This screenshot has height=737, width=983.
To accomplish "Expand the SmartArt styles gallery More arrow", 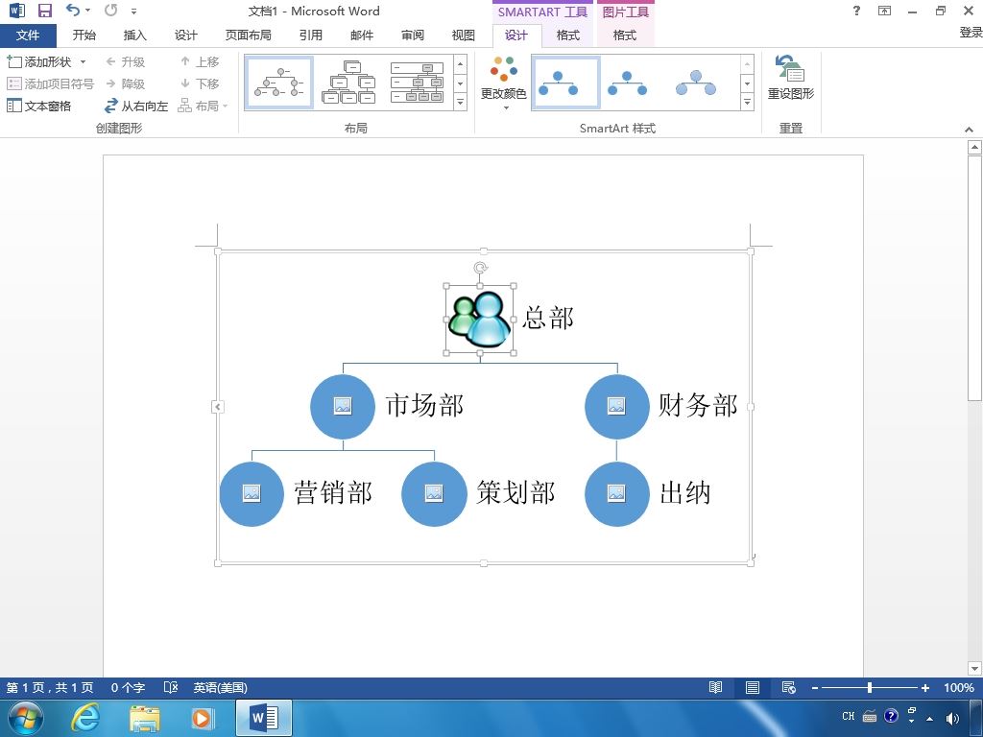I will [747, 102].
